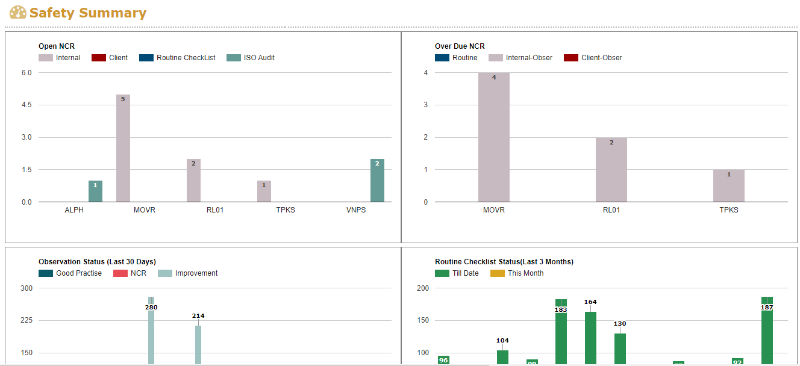Toggle the Good Practise legend entry
This screenshot has height=366, width=800.
[70, 273]
